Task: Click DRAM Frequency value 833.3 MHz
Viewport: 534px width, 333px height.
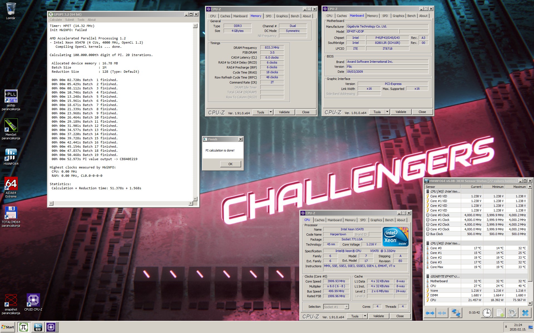Action: point(272,47)
